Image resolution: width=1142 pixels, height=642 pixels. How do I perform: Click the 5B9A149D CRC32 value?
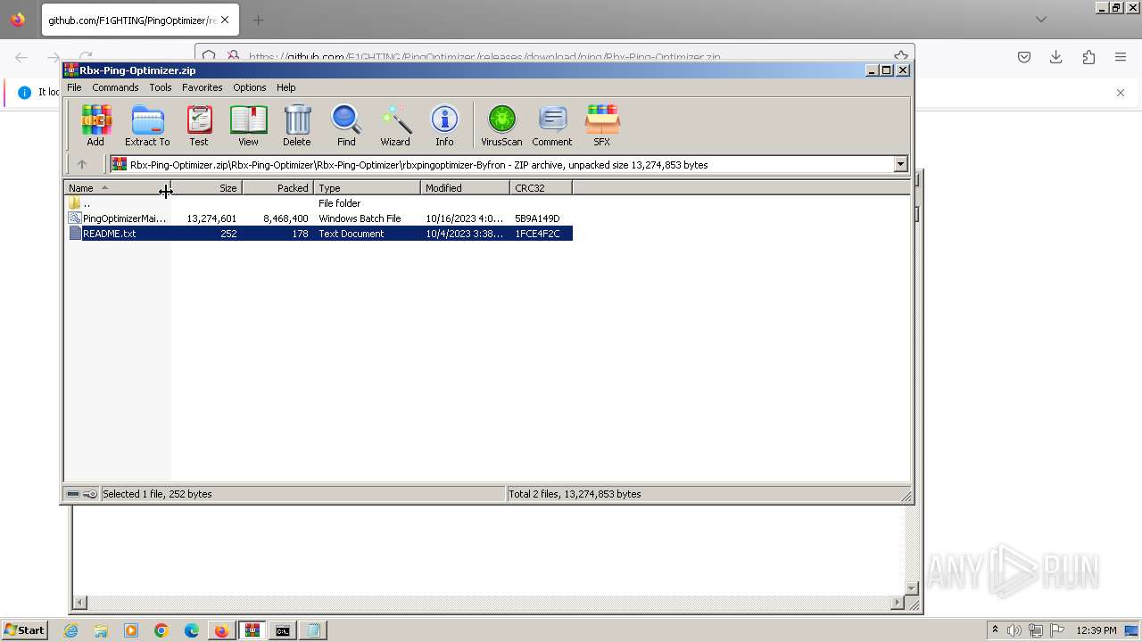(537, 218)
